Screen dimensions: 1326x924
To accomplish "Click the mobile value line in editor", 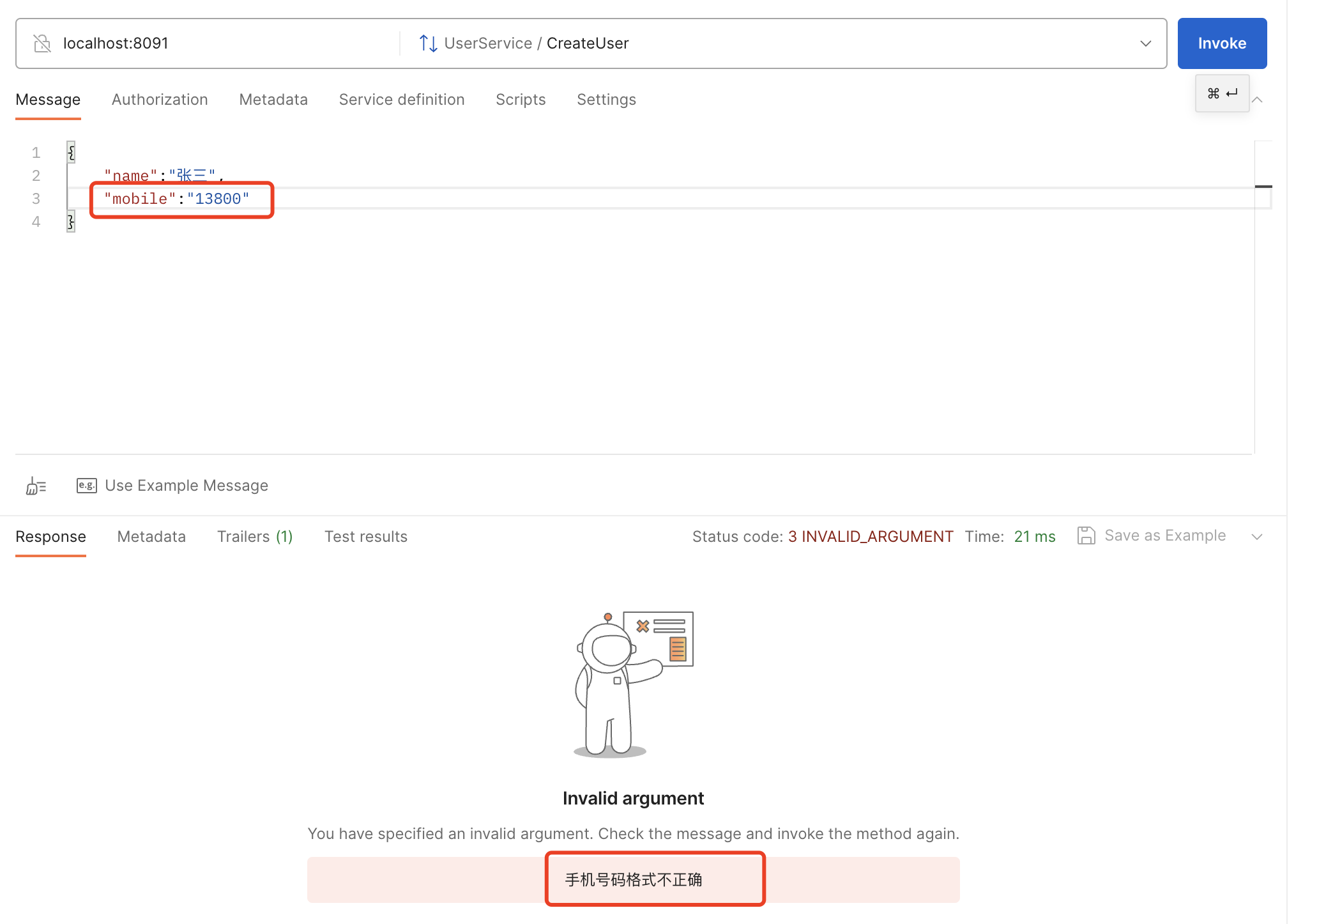I will [177, 199].
